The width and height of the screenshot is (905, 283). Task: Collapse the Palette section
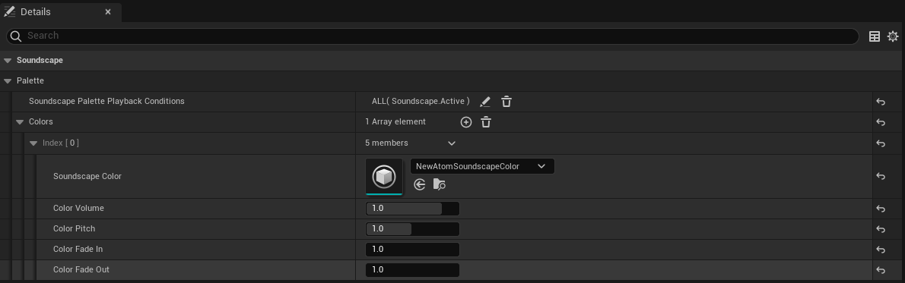[x=8, y=81]
